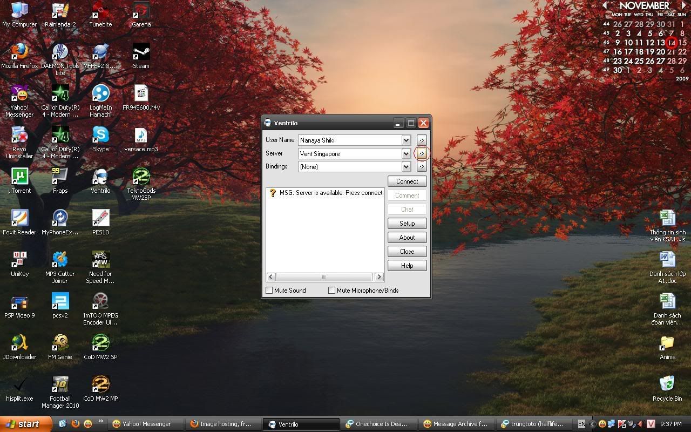The height and width of the screenshot is (432, 691).
Task: Open Football Manager 2010 desktop icon
Action: point(60,392)
